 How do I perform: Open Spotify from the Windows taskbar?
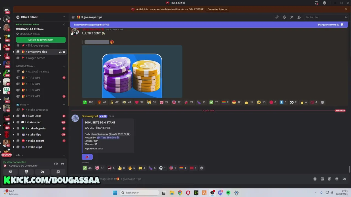[228, 193]
